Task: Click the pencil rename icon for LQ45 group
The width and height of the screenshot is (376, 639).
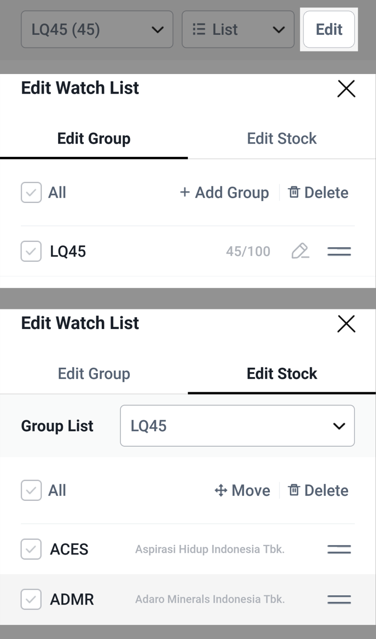Action: [x=300, y=252]
